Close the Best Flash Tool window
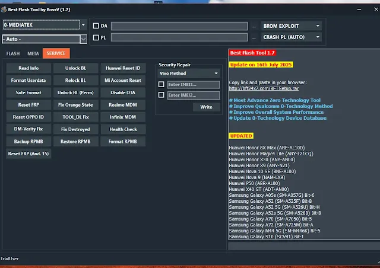The width and height of the screenshot is (380, 268). [x=376, y=9]
